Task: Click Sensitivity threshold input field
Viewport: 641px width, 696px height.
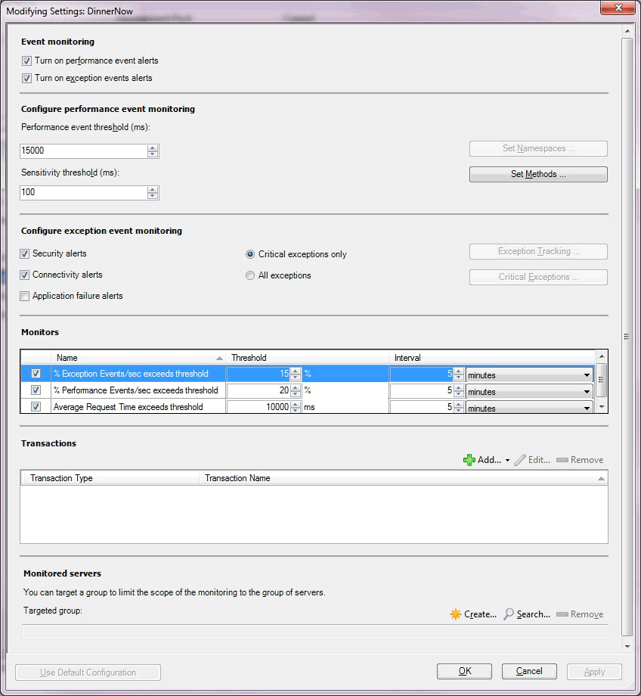Action: [84, 193]
